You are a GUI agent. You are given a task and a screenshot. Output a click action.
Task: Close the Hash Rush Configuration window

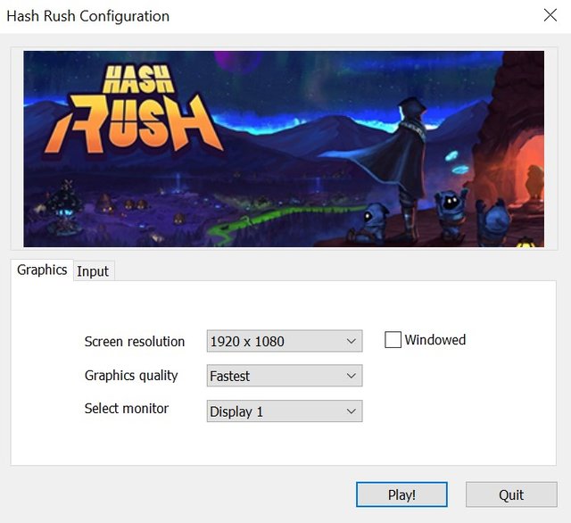pos(550,15)
